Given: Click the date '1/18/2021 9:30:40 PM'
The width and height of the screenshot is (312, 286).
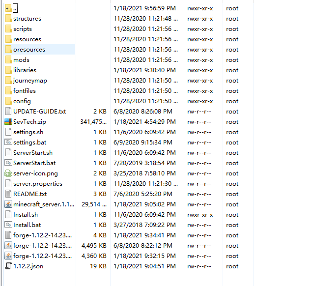Looking at the screenshot, I should pyautogui.click(x=144, y=70).
